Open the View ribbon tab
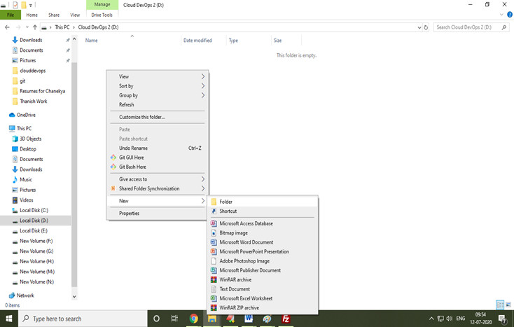Screen dimensions: 514x327 click(x=75, y=15)
